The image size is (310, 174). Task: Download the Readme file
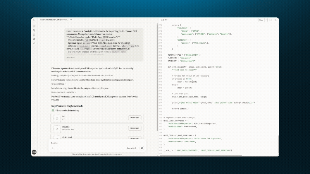(134, 128)
